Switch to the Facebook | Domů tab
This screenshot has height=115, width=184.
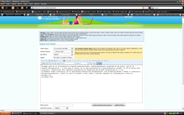[x=117, y=15]
